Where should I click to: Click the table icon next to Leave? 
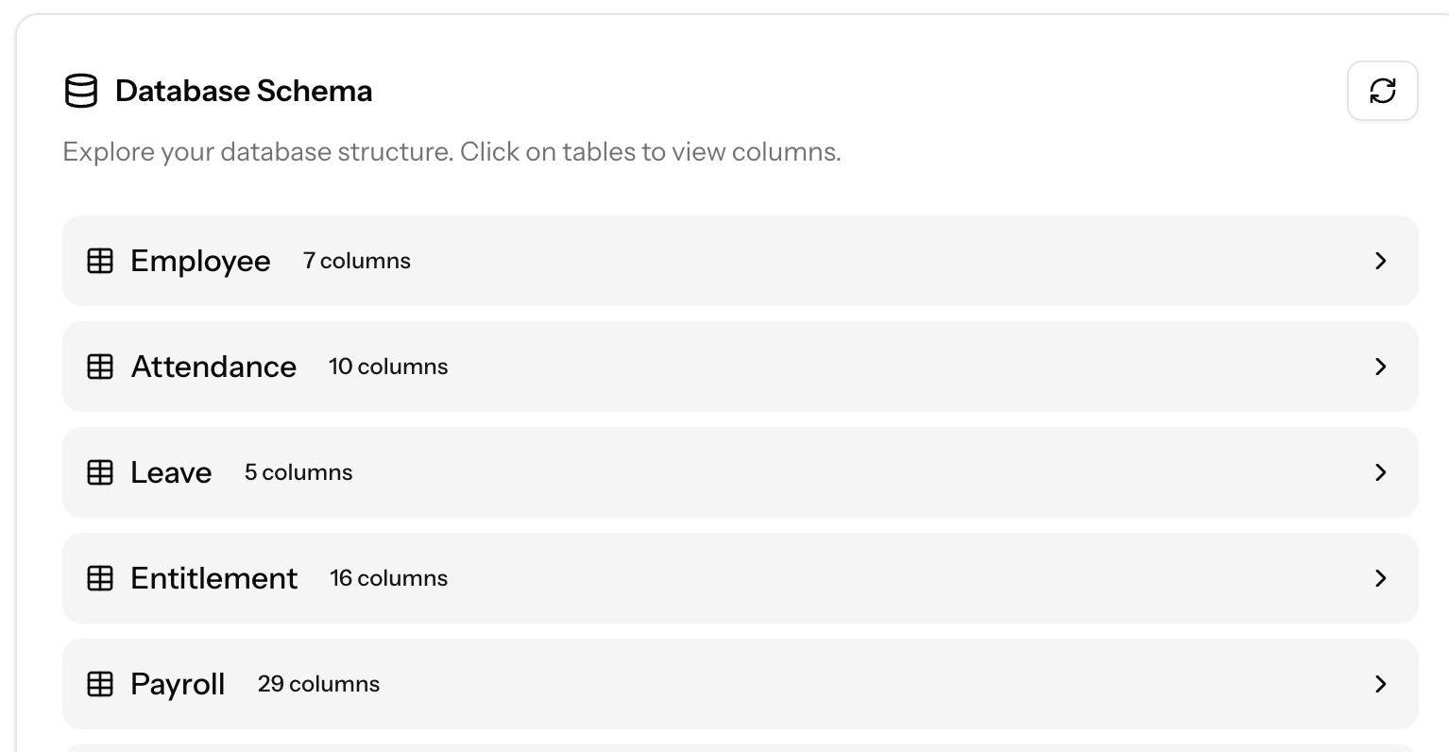point(100,472)
